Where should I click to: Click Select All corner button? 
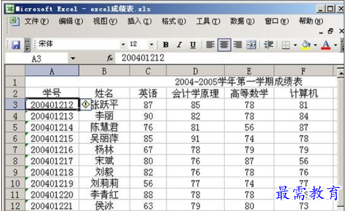15,71
